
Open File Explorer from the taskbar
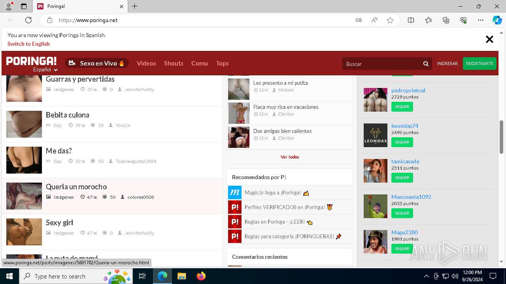[x=181, y=276]
